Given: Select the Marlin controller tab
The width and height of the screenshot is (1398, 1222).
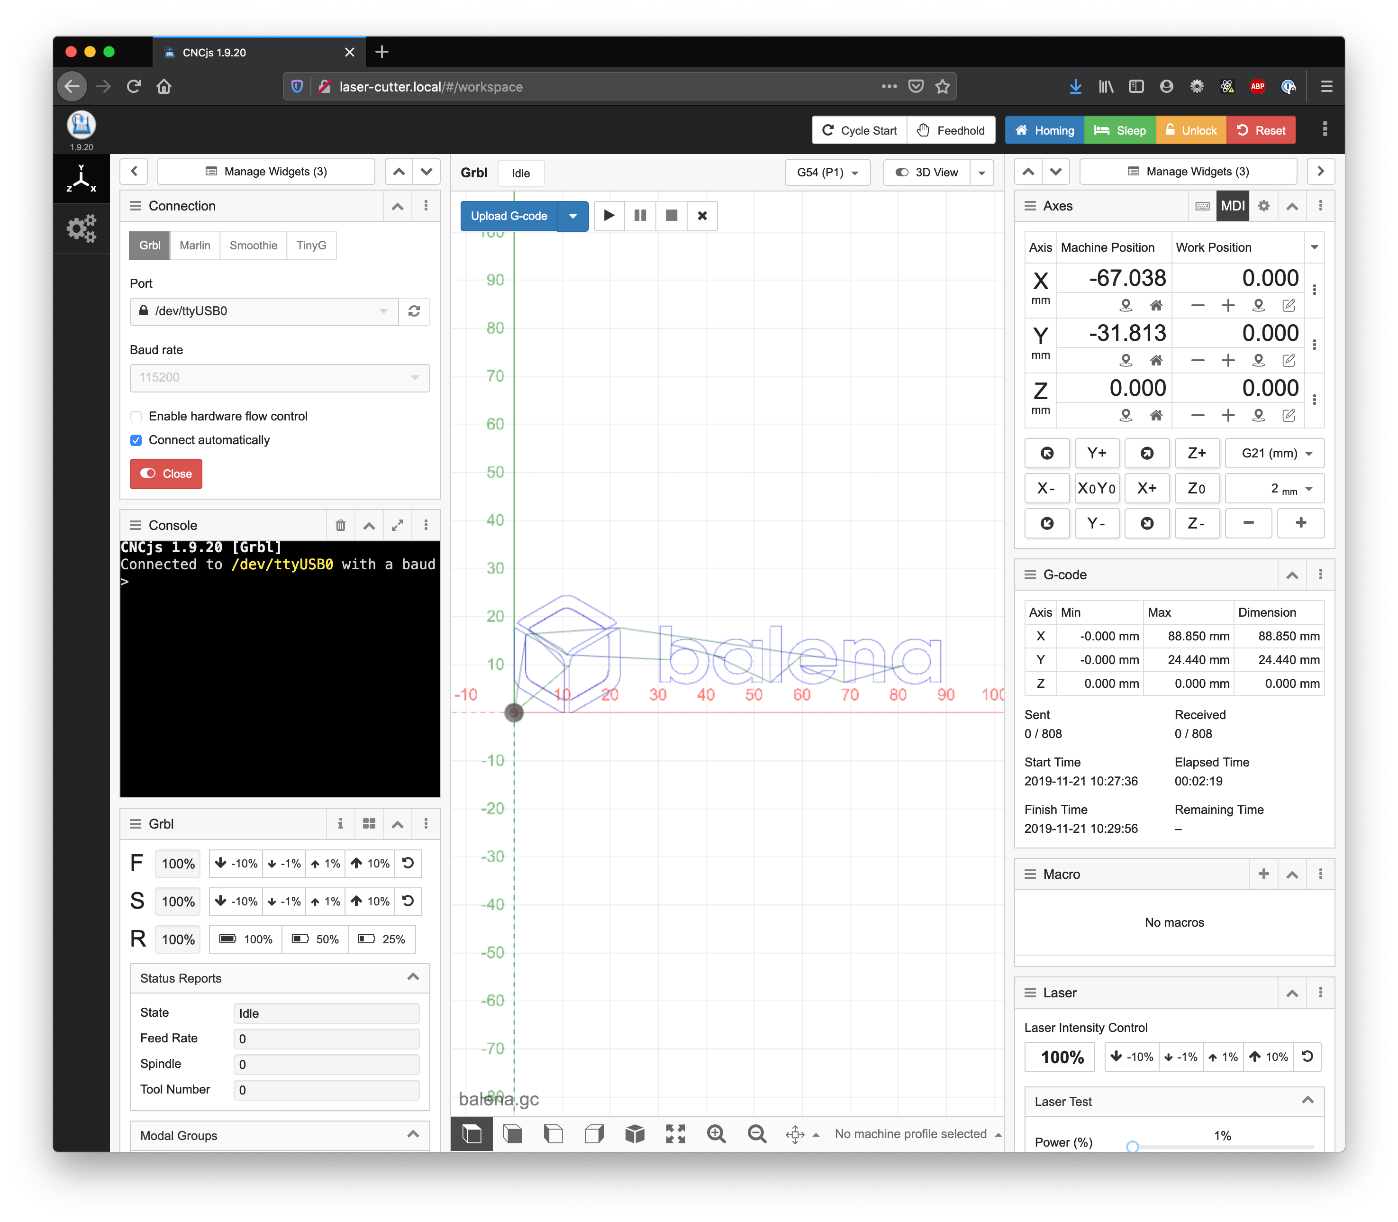Looking at the screenshot, I should point(195,246).
